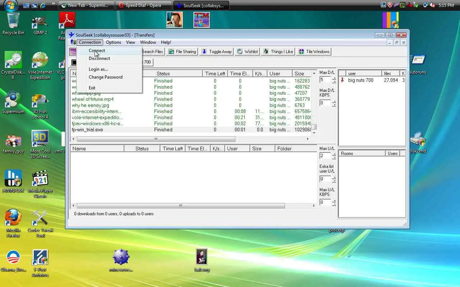
Task: Open F-Prot Antivirus desktop icon
Action: point(40,264)
